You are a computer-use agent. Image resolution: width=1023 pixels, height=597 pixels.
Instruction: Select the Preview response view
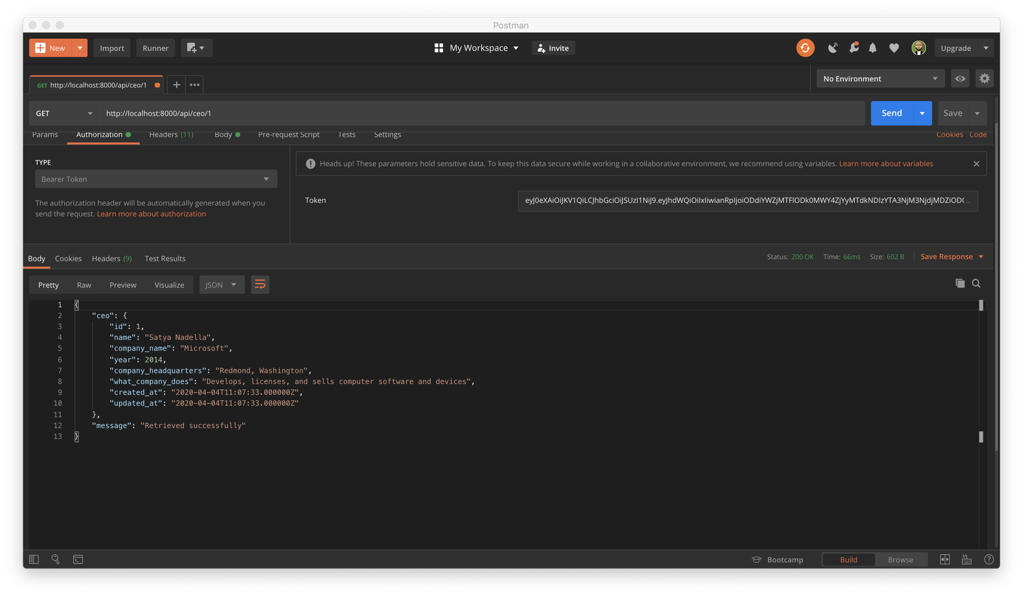pyautogui.click(x=123, y=284)
